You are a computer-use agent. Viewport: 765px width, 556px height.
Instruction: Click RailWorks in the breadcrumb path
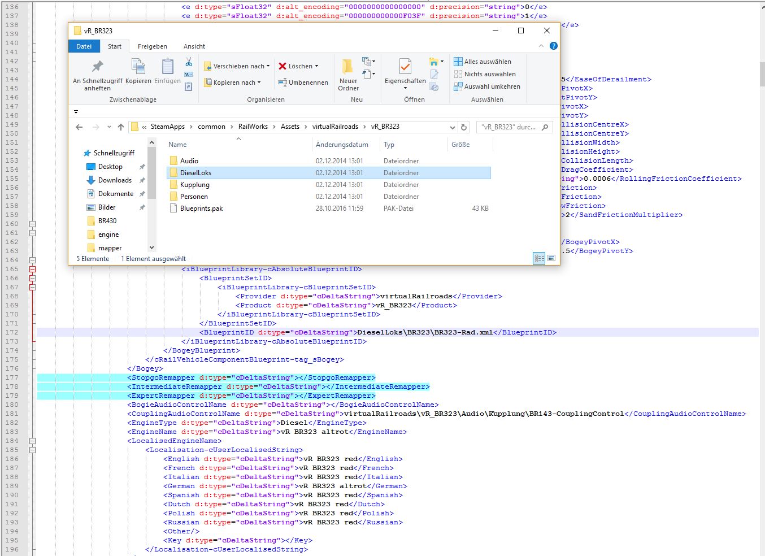click(253, 127)
